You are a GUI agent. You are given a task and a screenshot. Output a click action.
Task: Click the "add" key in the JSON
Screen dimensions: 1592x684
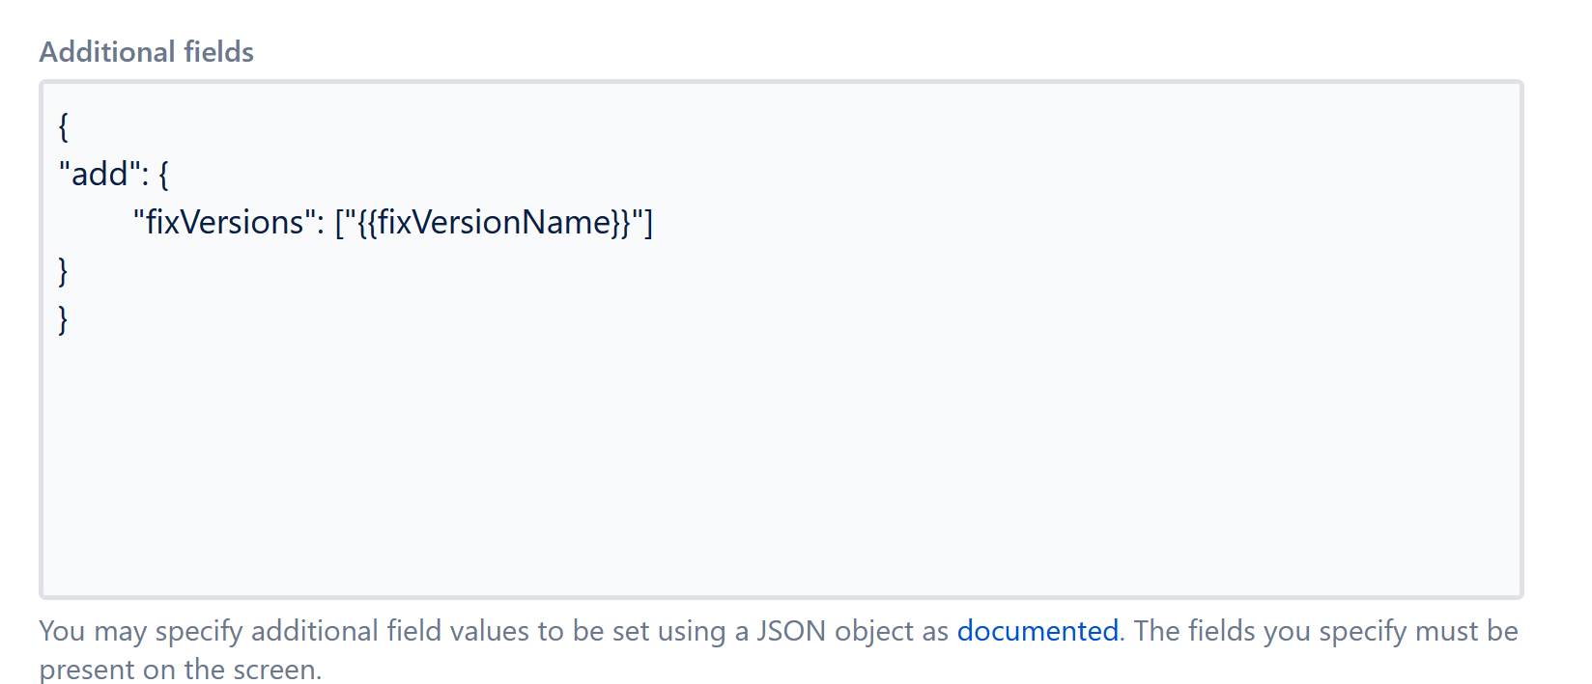99,174
